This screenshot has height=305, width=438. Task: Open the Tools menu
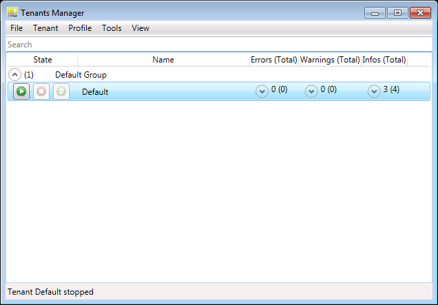click(x=112, y=28)
